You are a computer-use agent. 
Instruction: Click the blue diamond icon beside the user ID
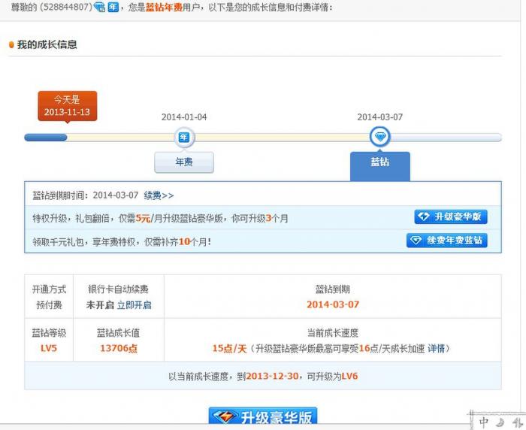99,7
